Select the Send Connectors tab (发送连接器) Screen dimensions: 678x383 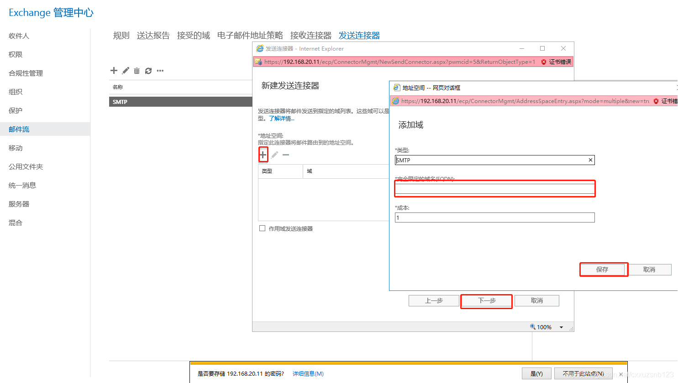coord(359,36)
